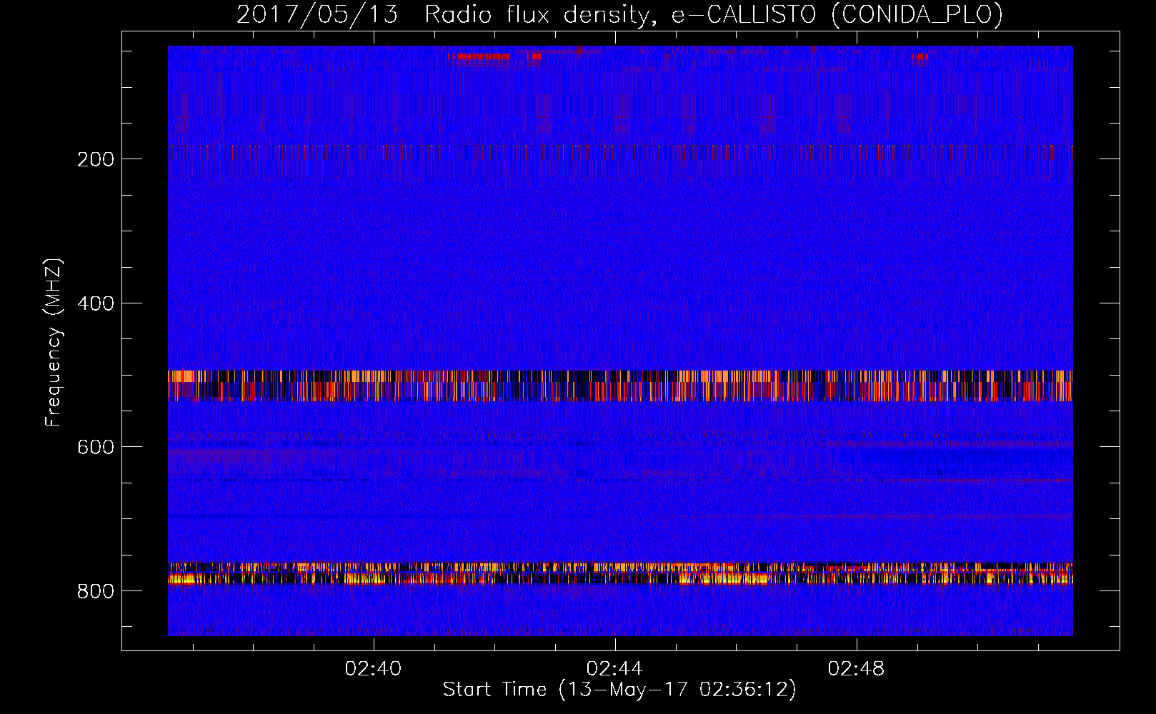Click the '02:48' time tick label
Image resolution: width=1156 pixels, height=714 pixels.
coord(856,669)
